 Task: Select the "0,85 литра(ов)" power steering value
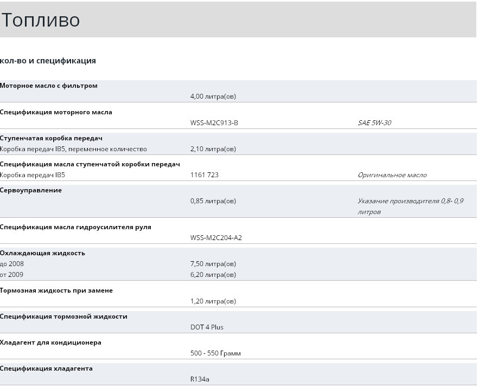click(x=213, y=201)
